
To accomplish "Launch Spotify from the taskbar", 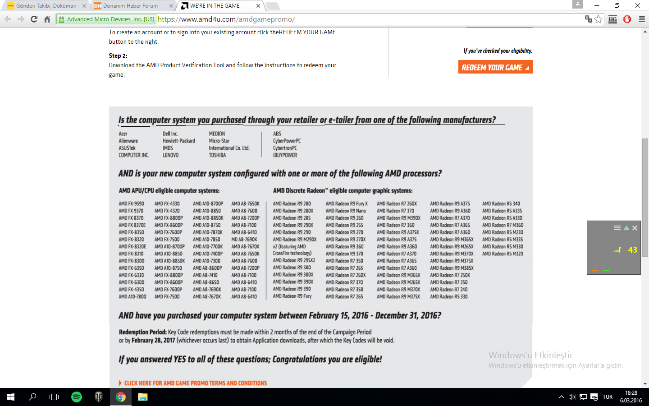I will [77, 397].
